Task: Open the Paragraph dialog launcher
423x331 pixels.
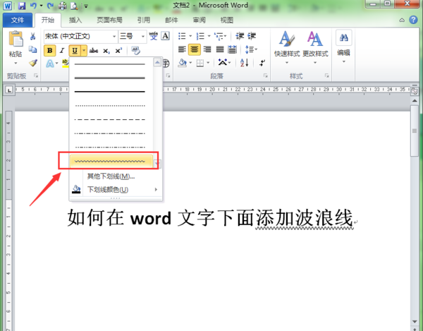Action: click(266, 76)
